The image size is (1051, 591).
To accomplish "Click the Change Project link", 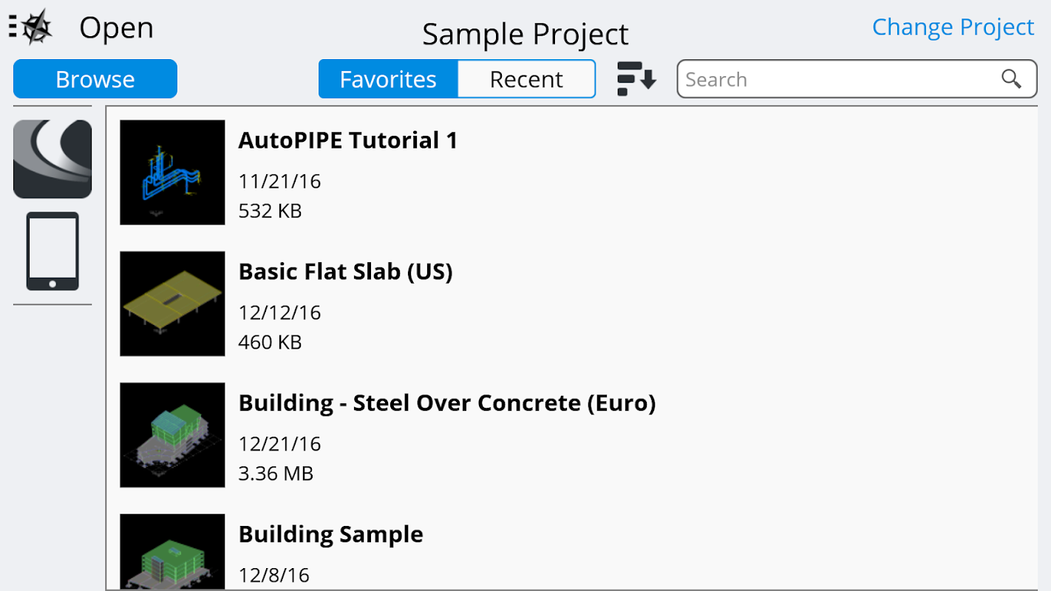I will pos(953,27).
